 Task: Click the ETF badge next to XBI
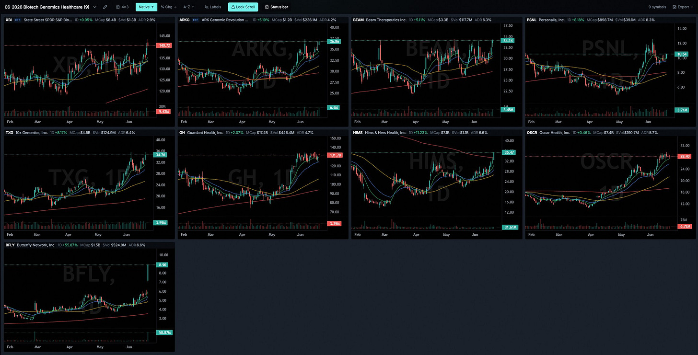coord(18,20)
